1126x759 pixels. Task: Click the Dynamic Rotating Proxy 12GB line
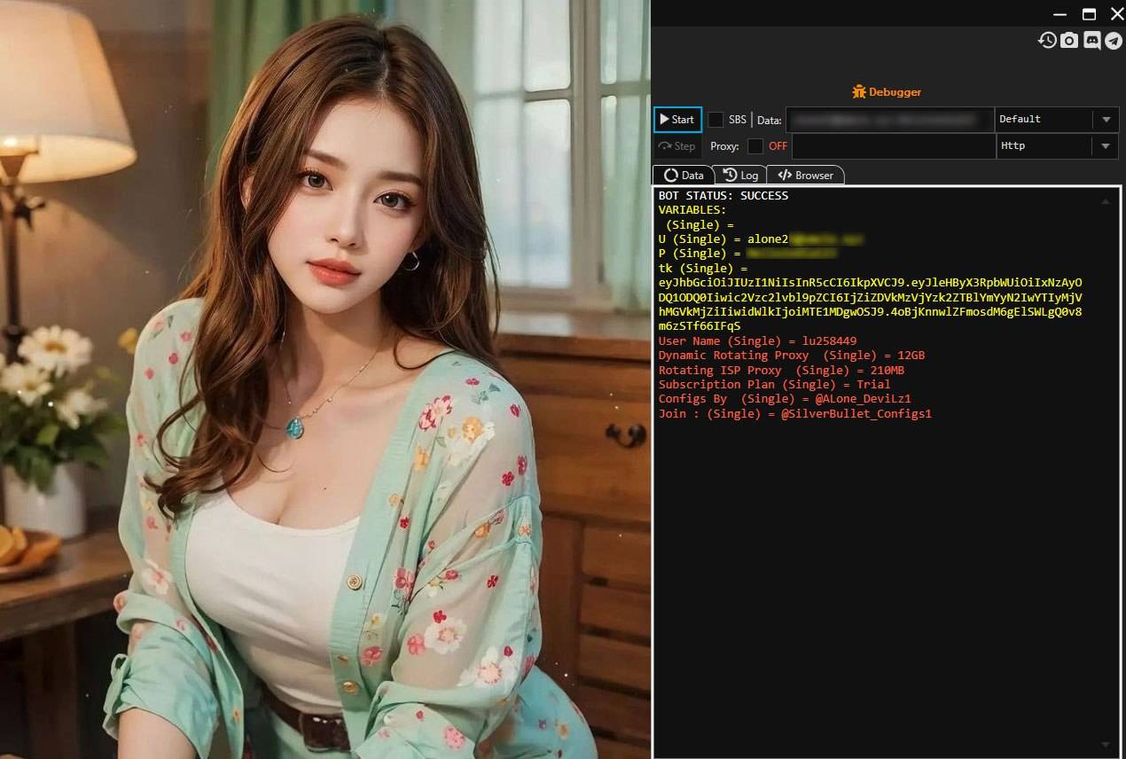(791, 356)
